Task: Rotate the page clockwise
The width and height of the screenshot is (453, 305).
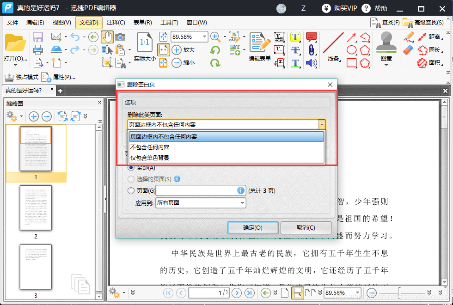Action: (215, 63)
